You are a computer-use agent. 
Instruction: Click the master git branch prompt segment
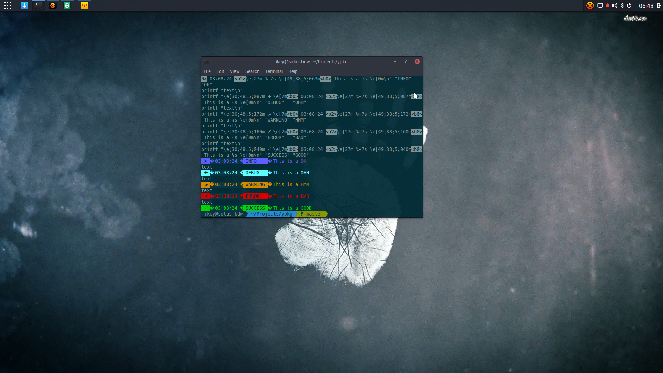(x=312, y=214)
